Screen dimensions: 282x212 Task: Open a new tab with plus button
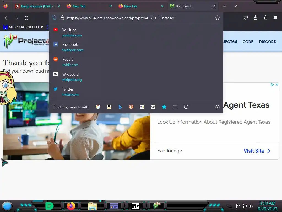pos(224,6)
